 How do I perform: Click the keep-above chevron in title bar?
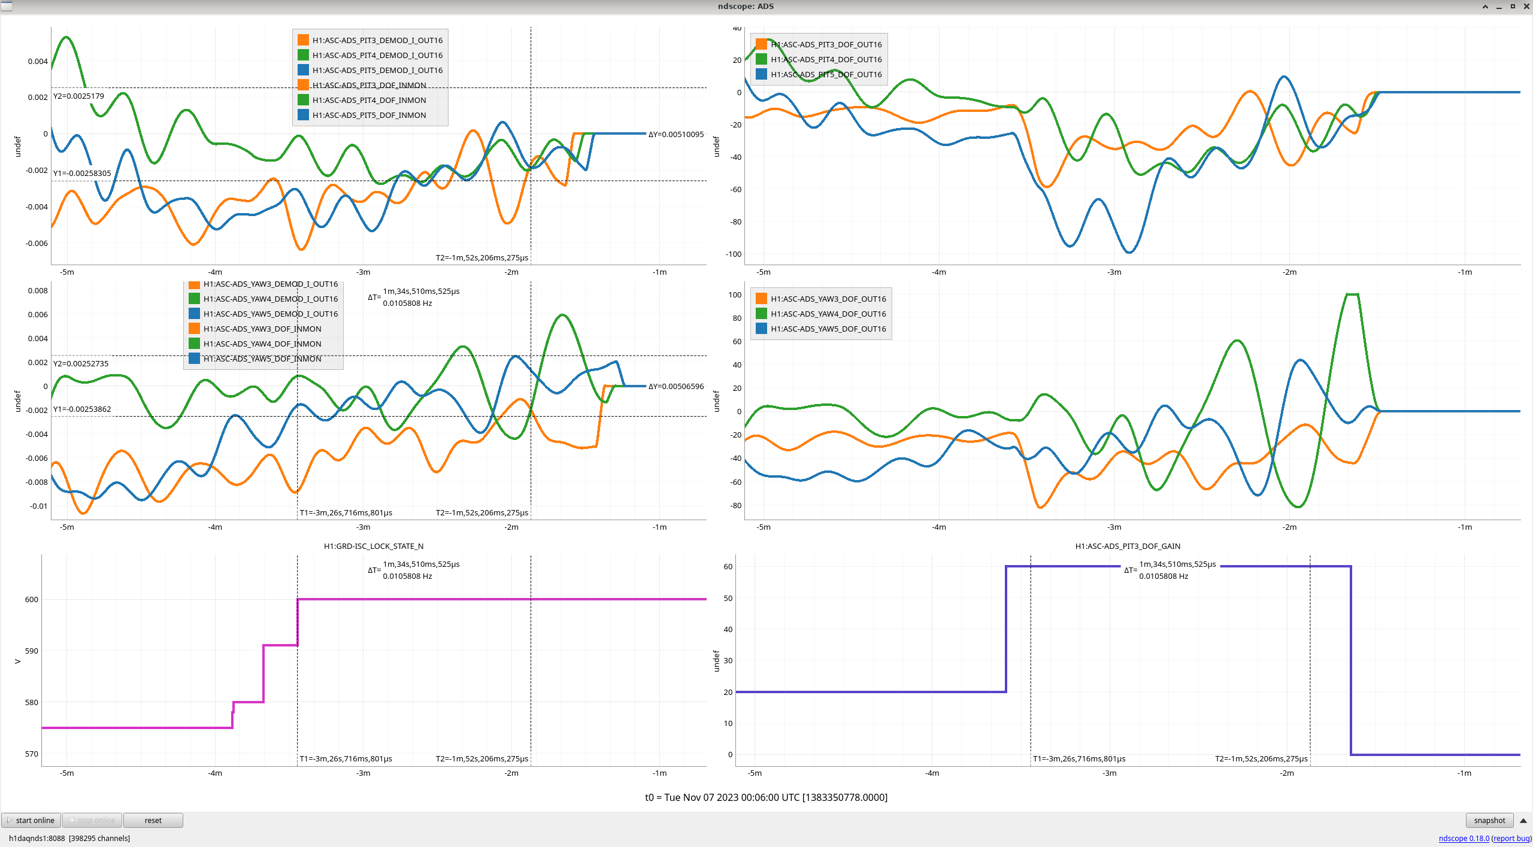tap(1485, 6)
